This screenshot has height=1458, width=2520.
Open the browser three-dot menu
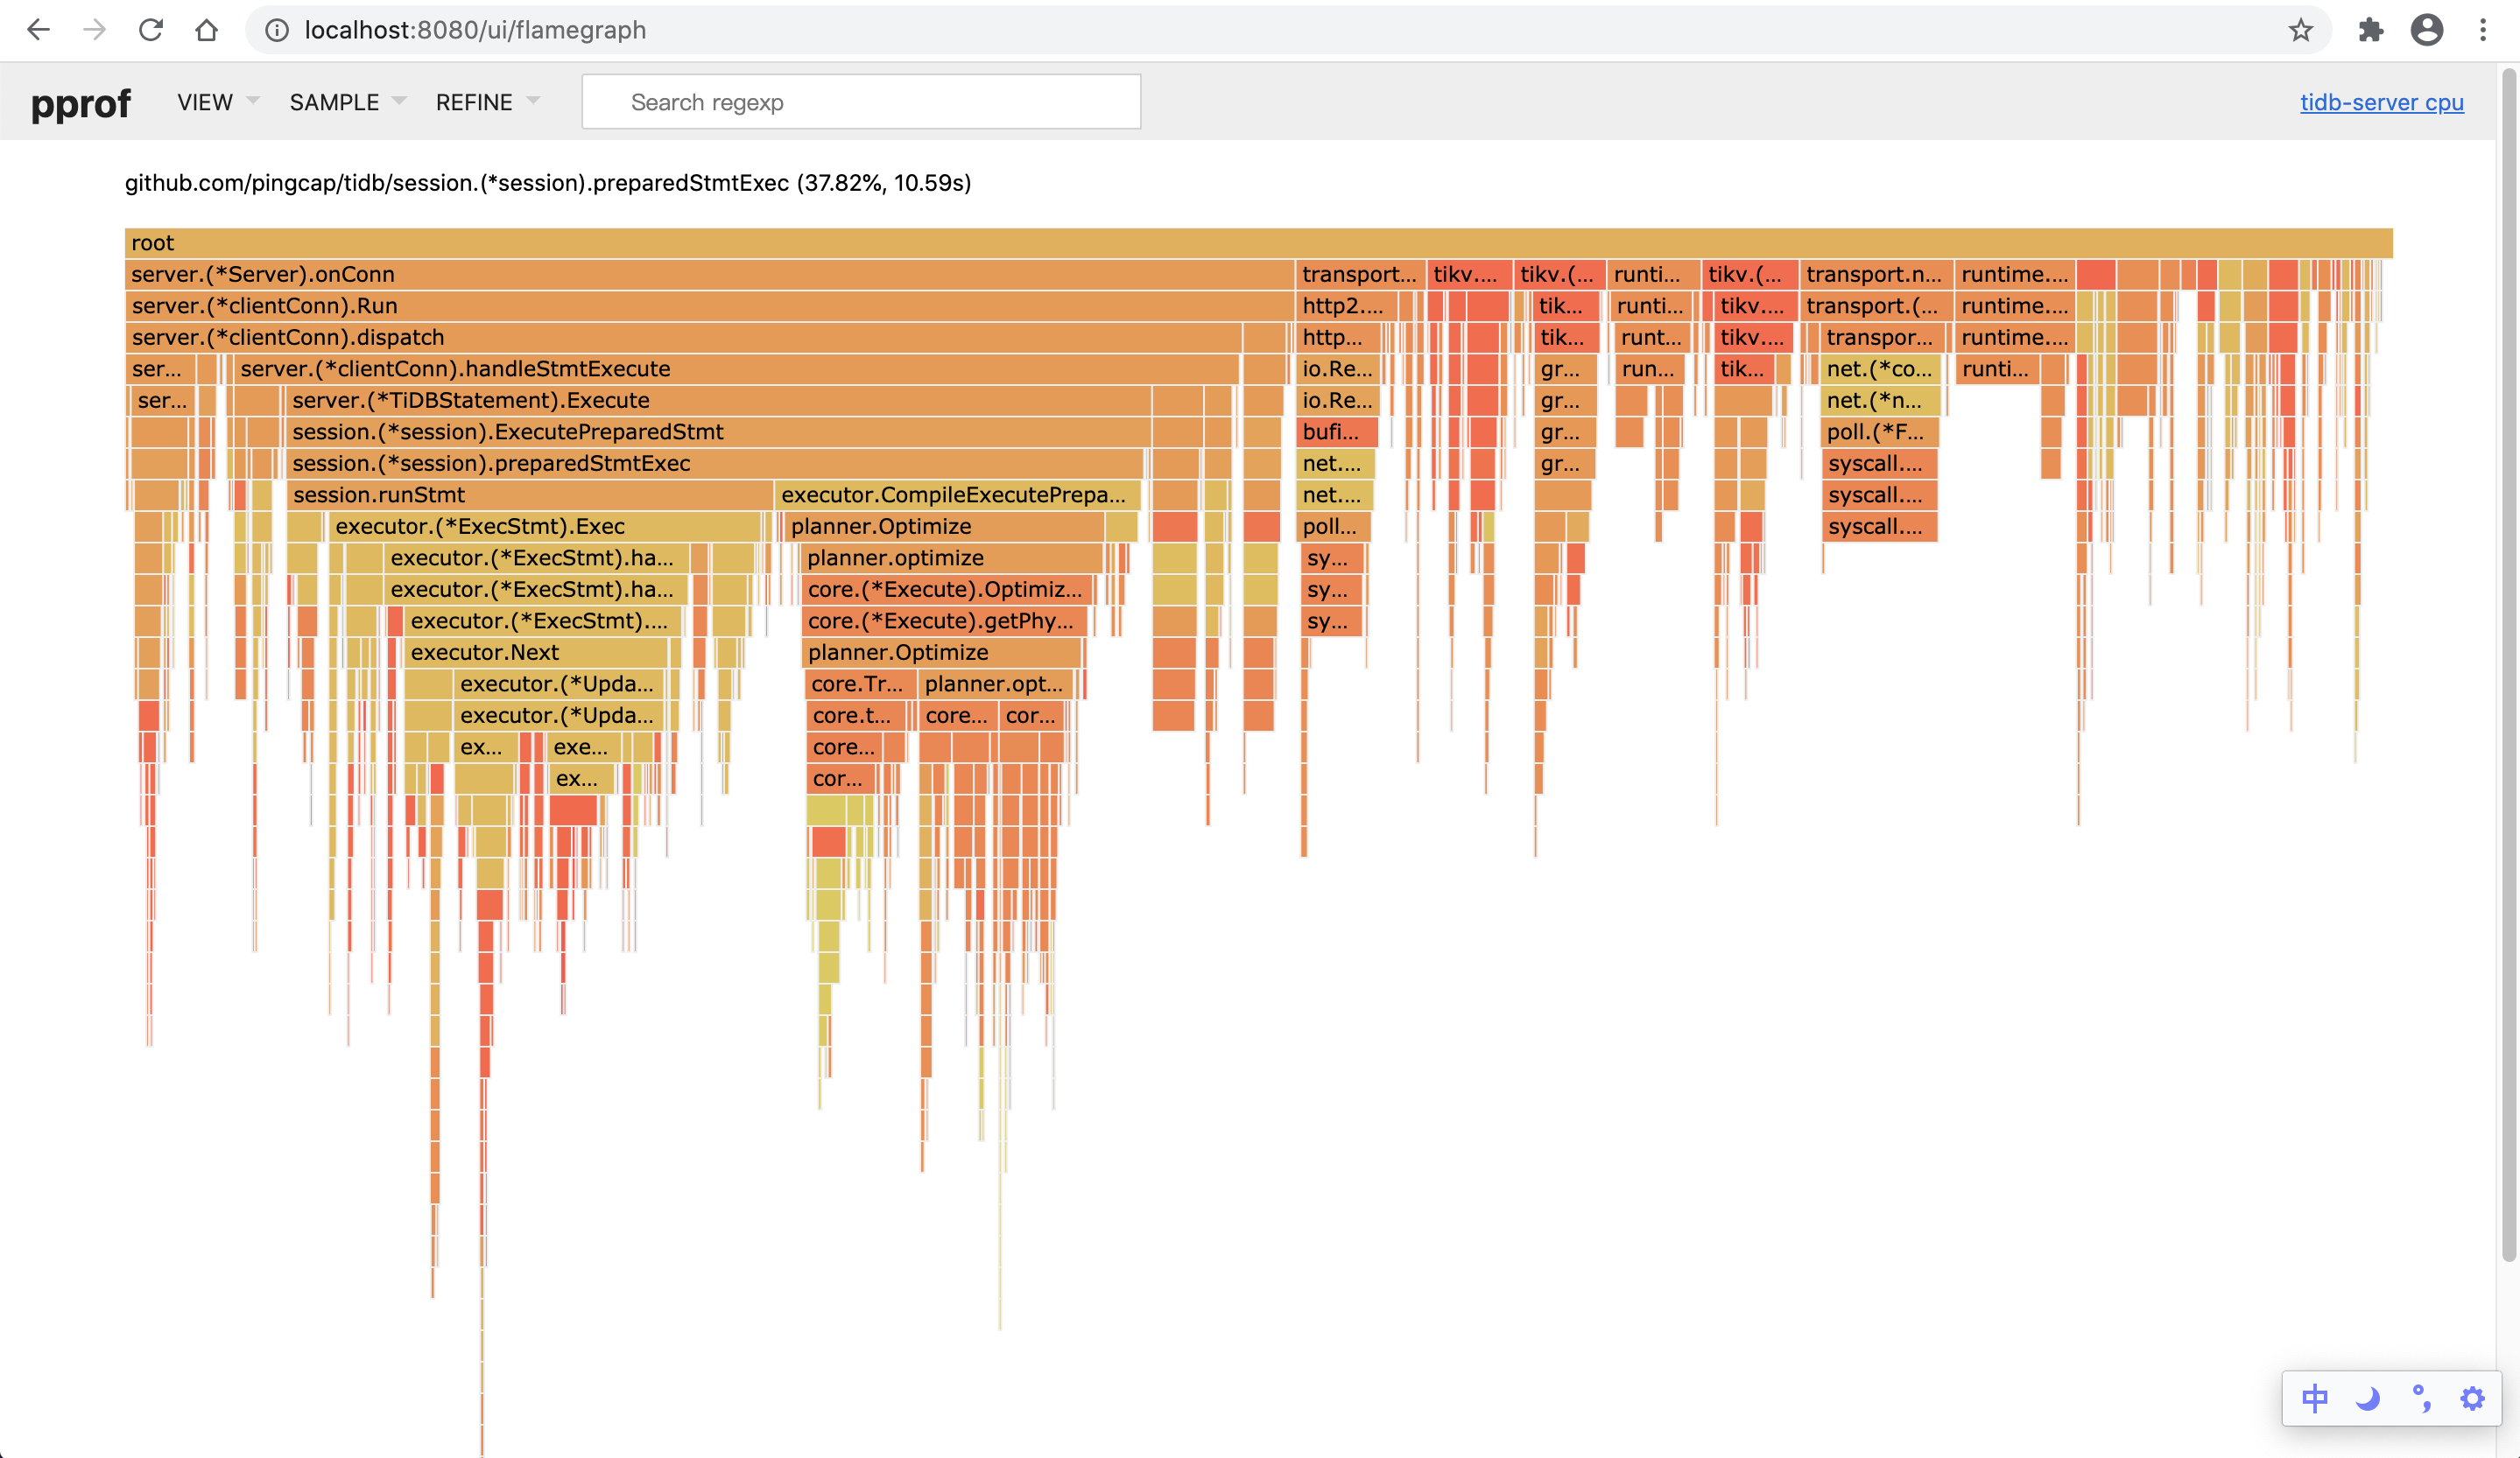coord(2483,30)
